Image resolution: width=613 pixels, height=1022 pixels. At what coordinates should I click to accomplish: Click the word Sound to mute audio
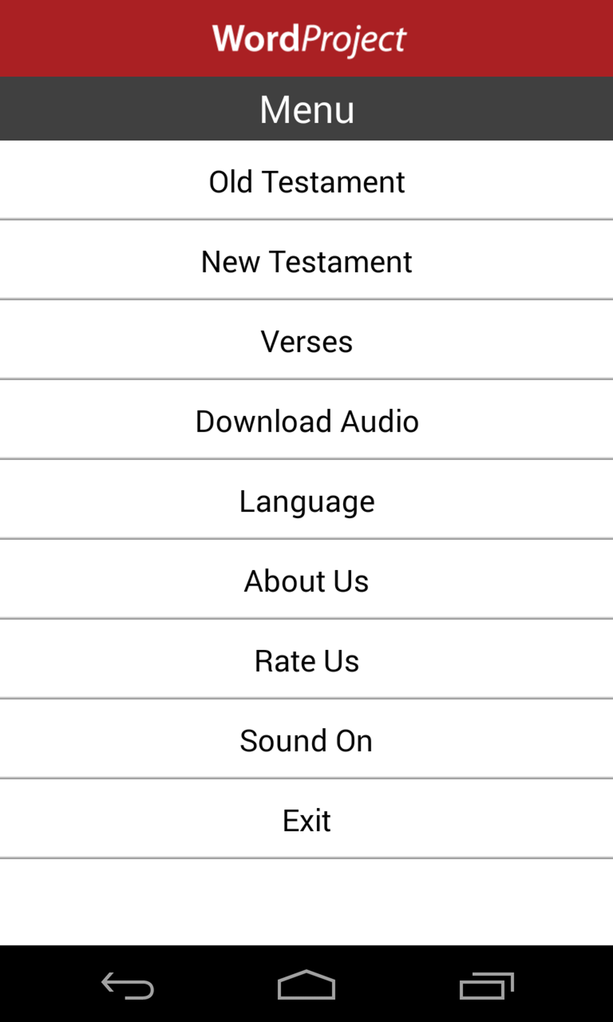click(283, 741)
